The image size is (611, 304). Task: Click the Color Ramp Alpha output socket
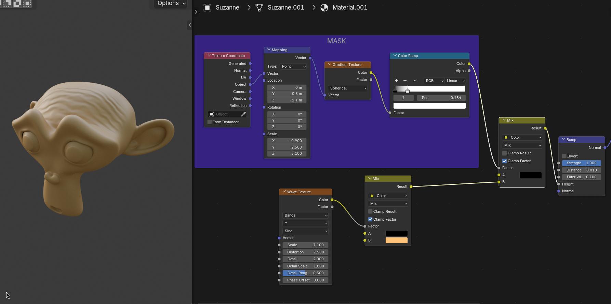coord(469,71)
